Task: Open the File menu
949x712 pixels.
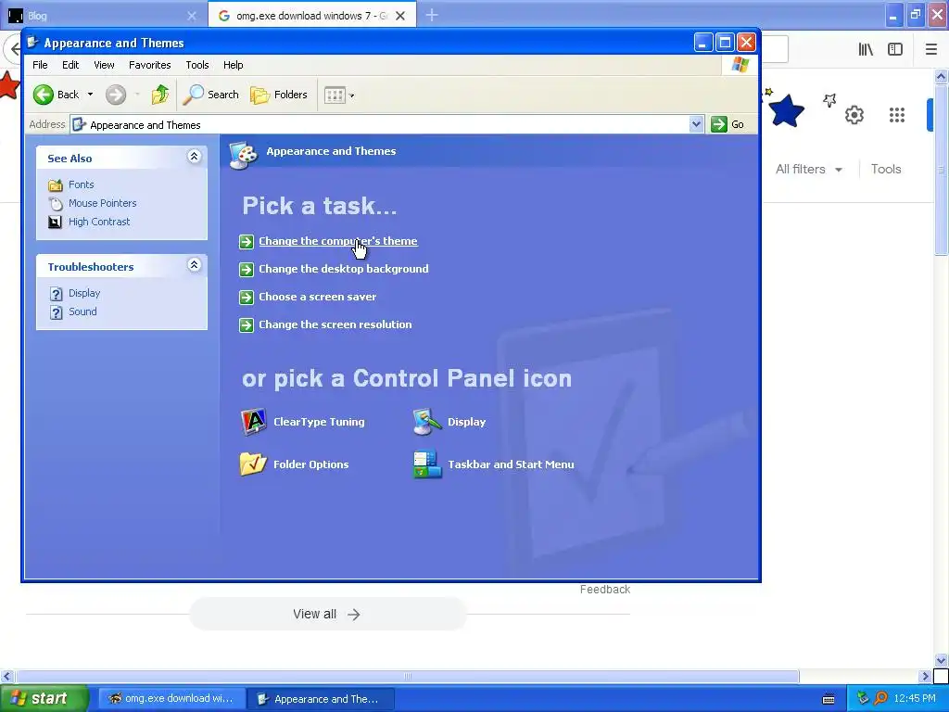Action: pos(40,65)
